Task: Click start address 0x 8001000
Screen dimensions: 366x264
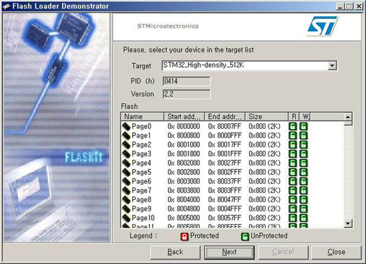Action: (x=184, y=145)
